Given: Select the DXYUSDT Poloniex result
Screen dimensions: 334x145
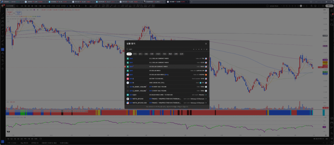Looking at the screenshot, I should (x=167, y=95).
